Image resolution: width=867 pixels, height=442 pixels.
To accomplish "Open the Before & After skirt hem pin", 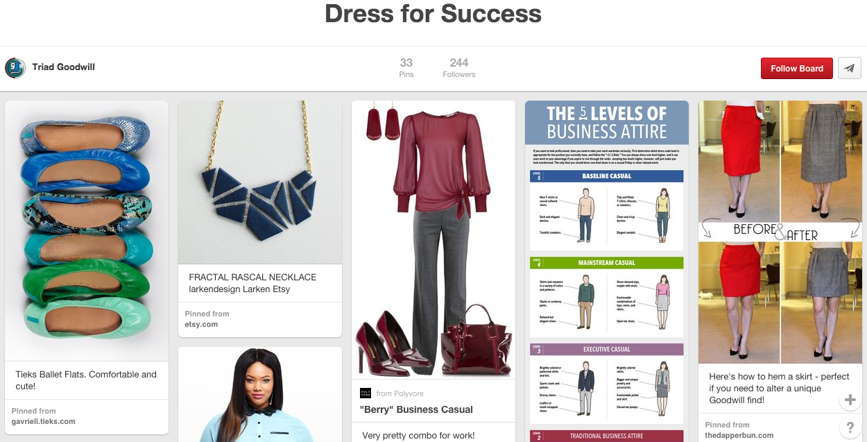I will [780, 232].
